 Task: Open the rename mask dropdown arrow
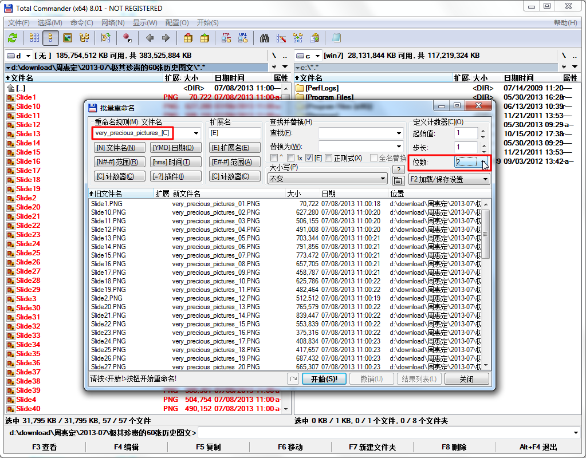[196, 133]
